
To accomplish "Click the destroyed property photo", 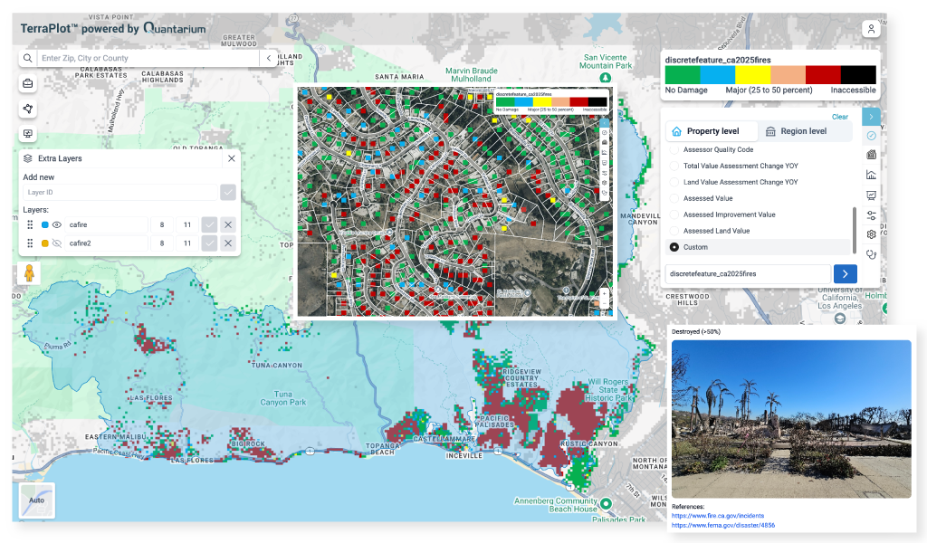I will [791, 419].
